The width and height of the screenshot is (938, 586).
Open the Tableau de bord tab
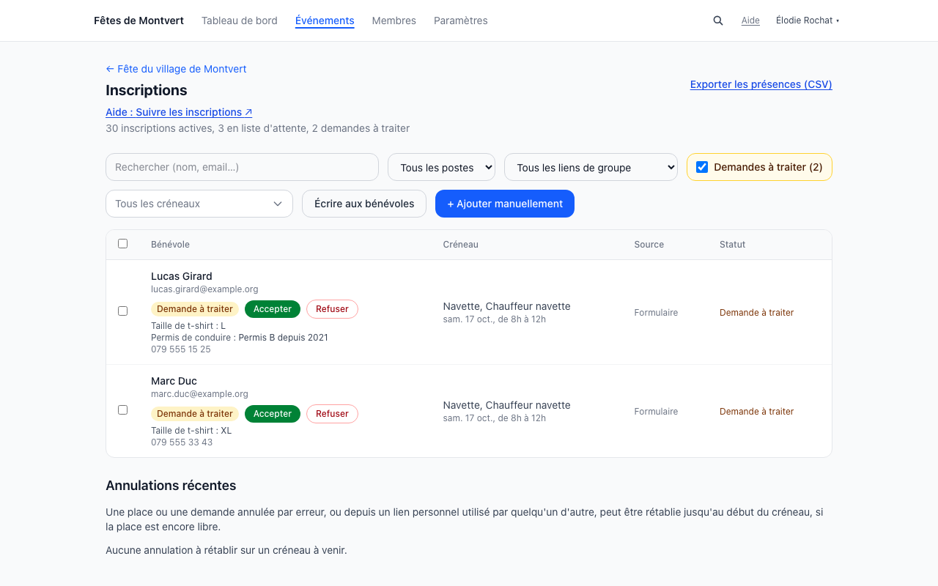[x=240, y=21]
